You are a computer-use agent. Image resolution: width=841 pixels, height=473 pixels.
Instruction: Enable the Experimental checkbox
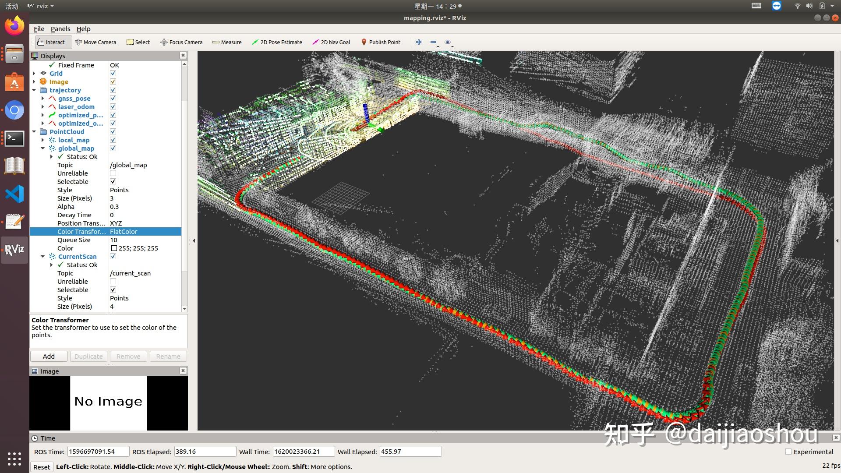(x=788, y=452)
